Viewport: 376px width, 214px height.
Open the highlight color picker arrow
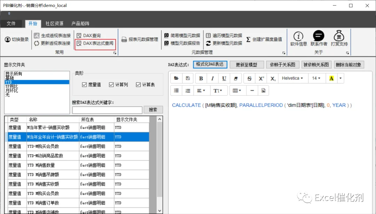coord(340,78)
